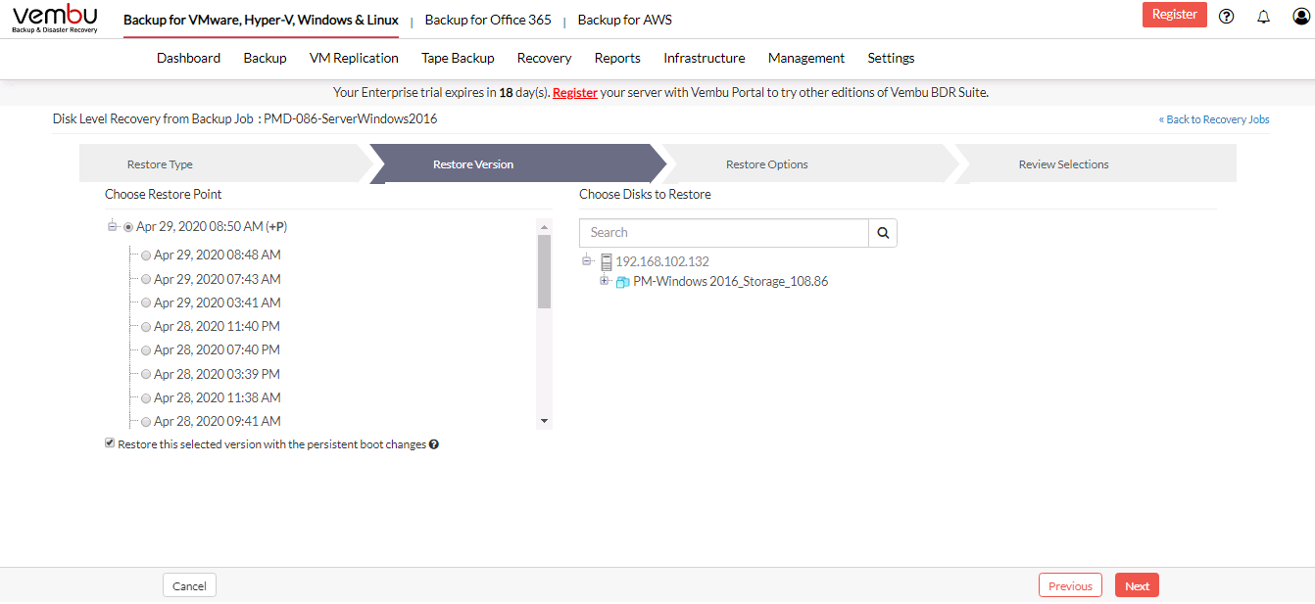This screenshot has height=604, width=1315.
Task: Click the Previous button
Action: (1070, 585)
